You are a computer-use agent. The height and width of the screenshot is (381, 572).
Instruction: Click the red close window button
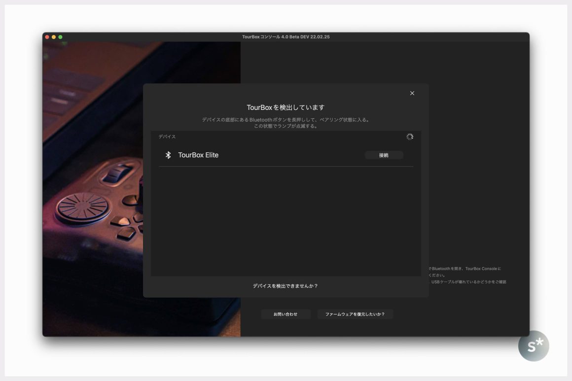[47, 37]
